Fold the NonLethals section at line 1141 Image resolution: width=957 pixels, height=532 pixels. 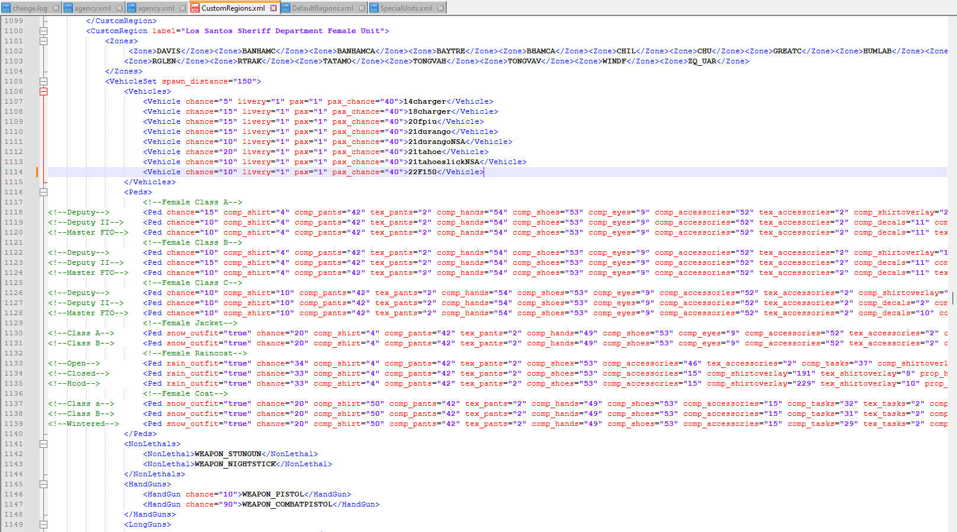[43, 444]
